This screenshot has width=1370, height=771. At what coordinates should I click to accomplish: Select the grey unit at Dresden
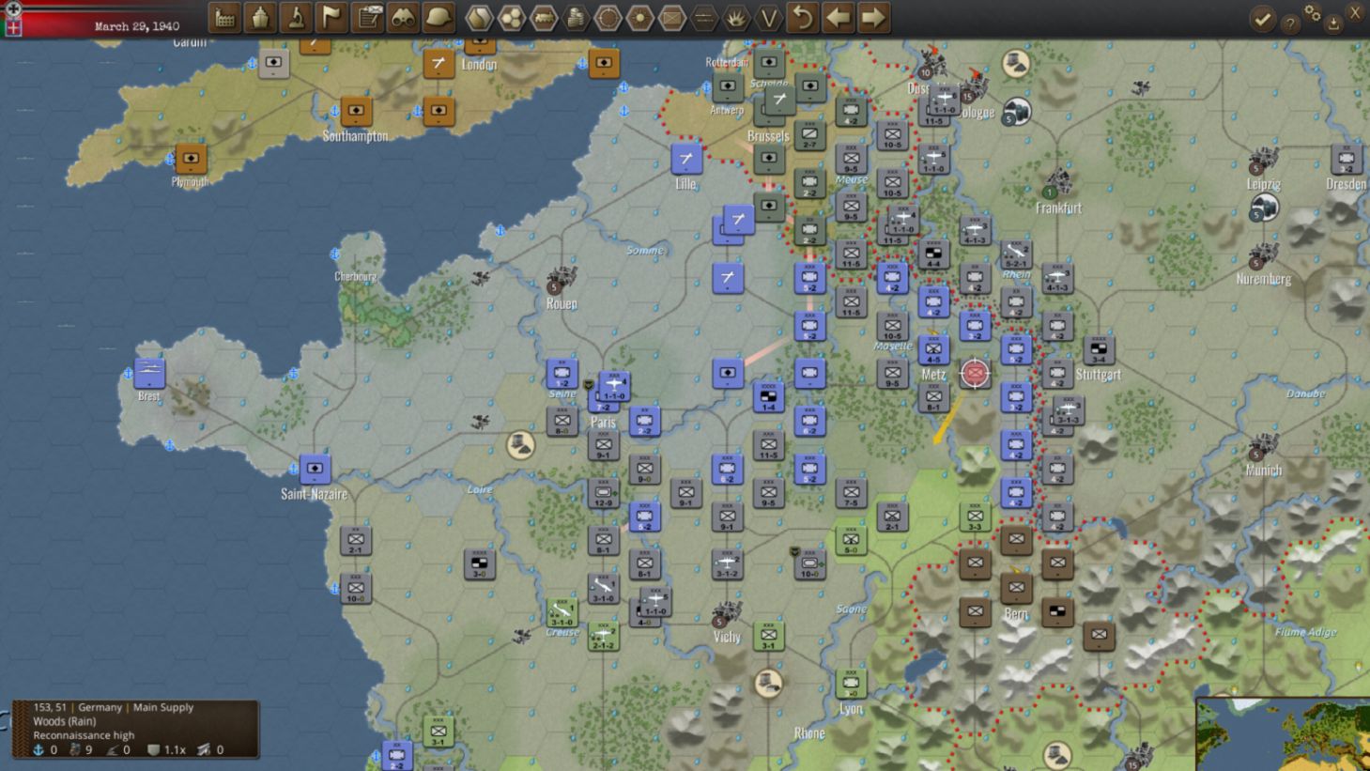1346,159
